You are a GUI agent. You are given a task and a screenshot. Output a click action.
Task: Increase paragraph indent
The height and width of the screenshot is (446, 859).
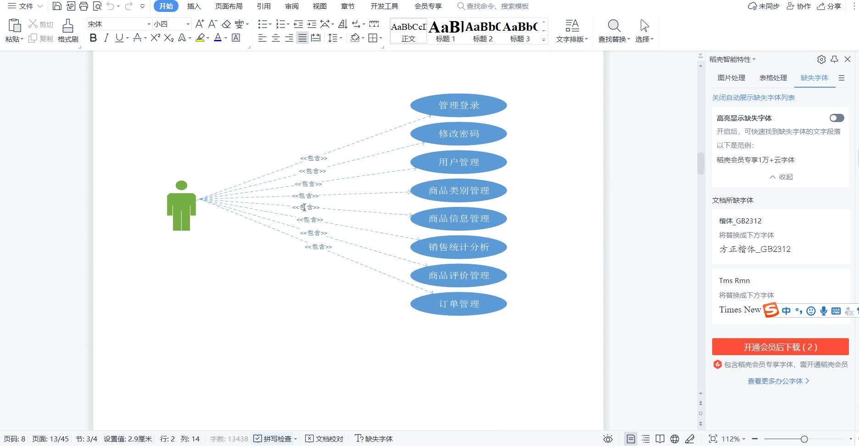[312, 24]
